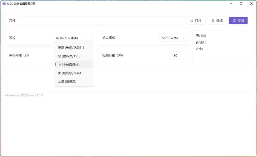The width and height of the screenshot is (257, 157).
Task: Click the Mrchencatz 2025 version text
Action: pos(24,96)
